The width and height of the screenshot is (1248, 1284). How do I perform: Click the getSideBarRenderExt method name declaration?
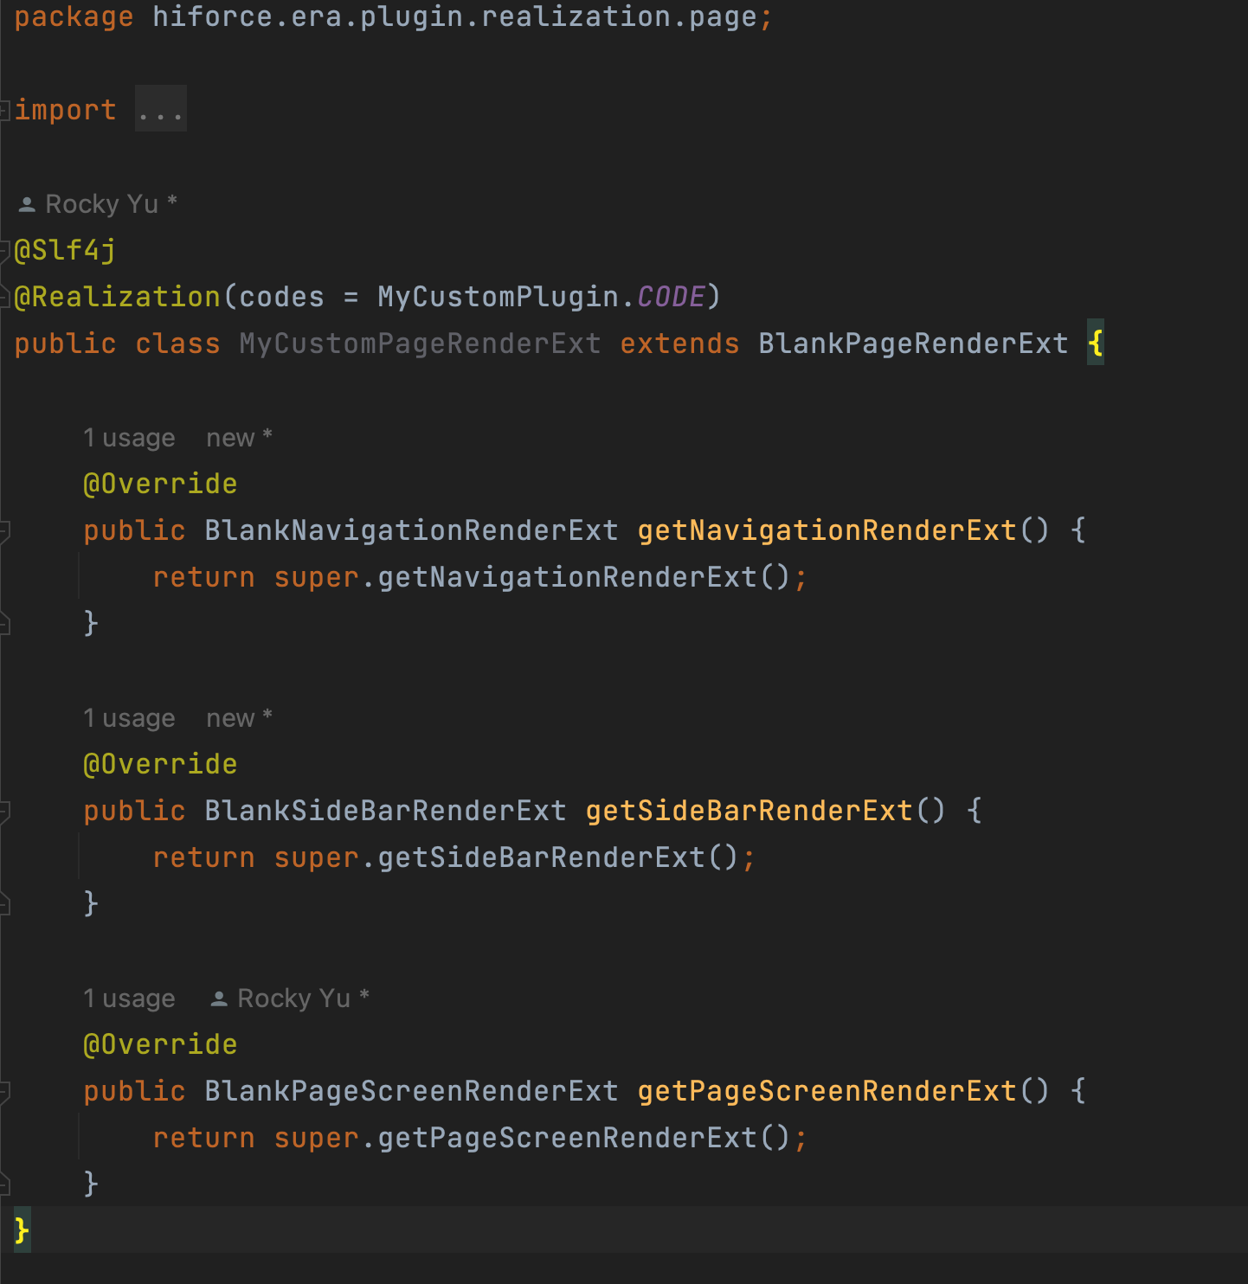point(749,811)
